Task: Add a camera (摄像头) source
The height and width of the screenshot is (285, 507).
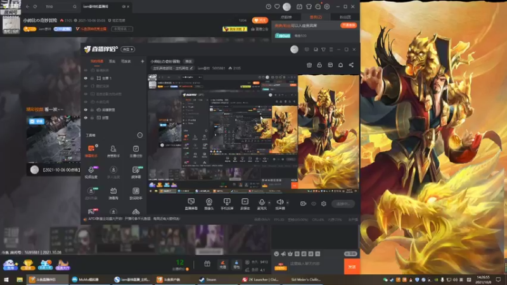Action: [x=209, y=204]
